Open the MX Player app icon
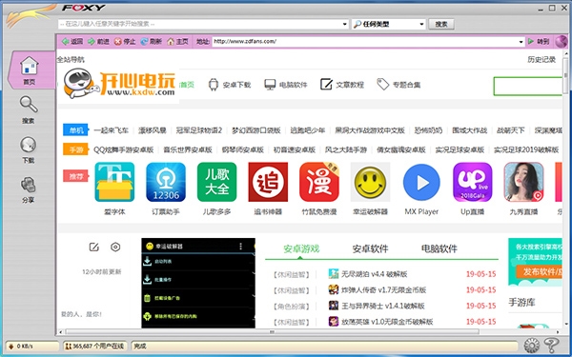572x357 pixels. click(421, 182)
